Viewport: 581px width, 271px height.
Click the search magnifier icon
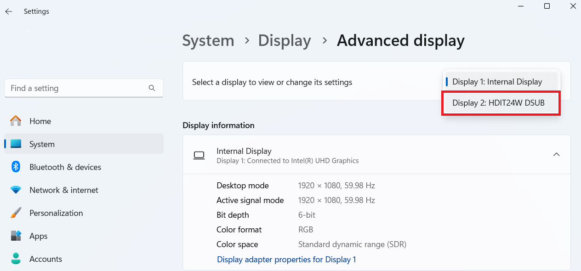(152, 88)
